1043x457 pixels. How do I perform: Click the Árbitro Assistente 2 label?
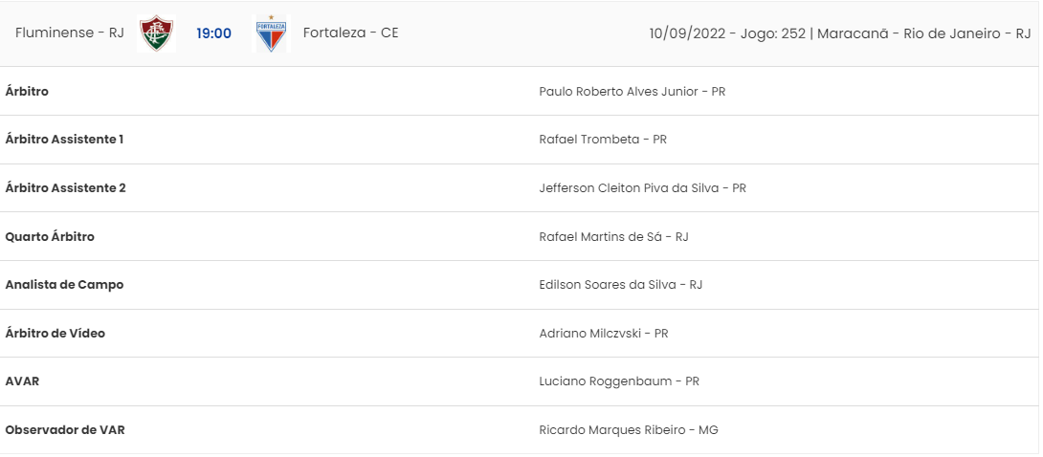(x=65, y=188)
